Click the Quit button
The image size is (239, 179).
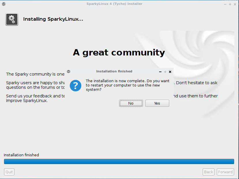coord(9,172)
